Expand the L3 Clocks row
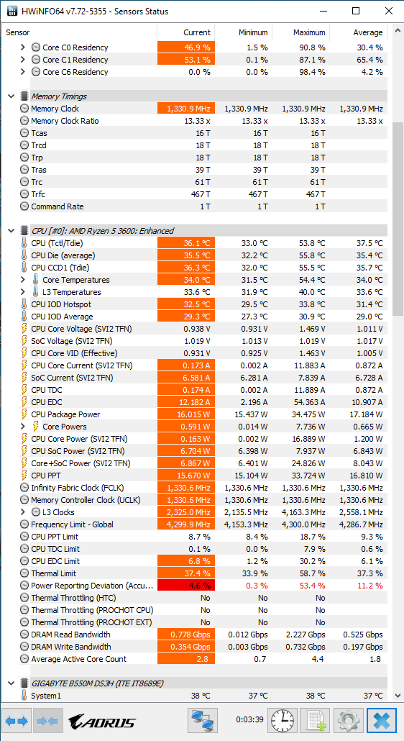The height and width of the screenshot is (741, 404). pyautogui.click(x=23, y=512)
